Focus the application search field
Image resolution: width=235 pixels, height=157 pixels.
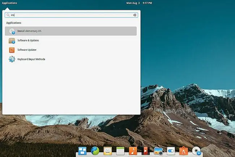click(x=71, y=15)
